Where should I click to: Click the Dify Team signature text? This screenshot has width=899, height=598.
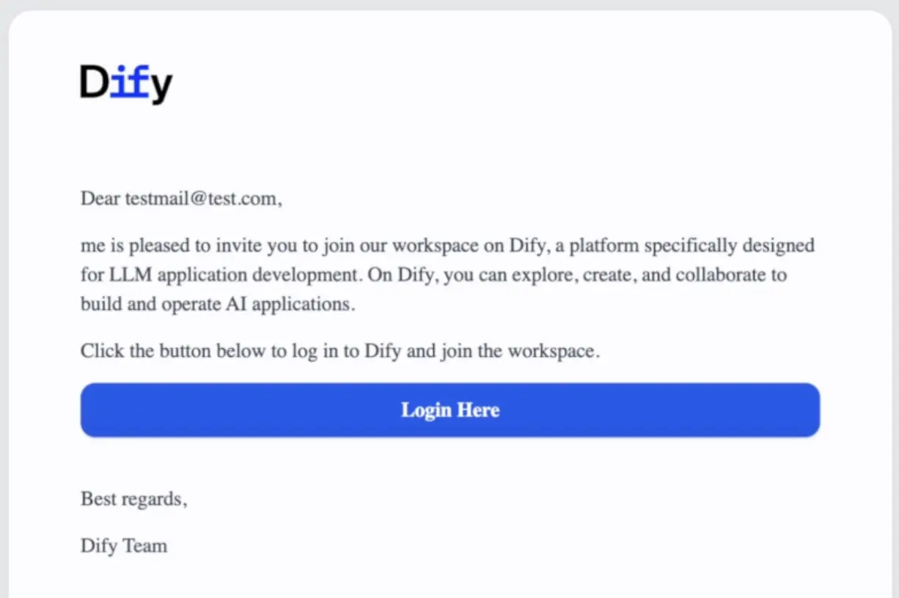point(123,545)
